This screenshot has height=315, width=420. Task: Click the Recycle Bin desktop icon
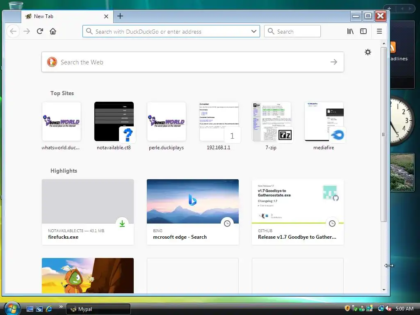[x=16, y=5]
